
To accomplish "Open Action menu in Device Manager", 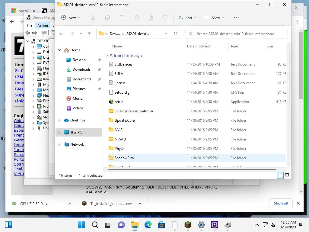I will 43,25.
